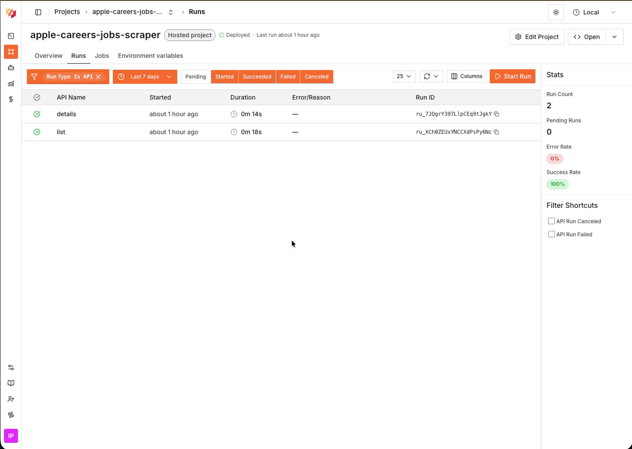Open the terminal icon in left sidebar
Screen dimensions: 632x449
[11, 36]
